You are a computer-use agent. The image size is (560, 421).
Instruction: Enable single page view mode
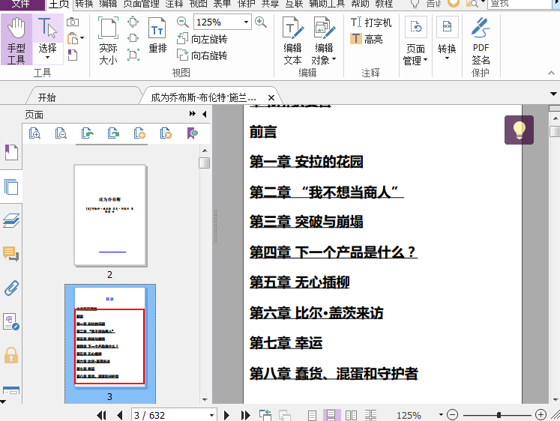click(312, 415)
